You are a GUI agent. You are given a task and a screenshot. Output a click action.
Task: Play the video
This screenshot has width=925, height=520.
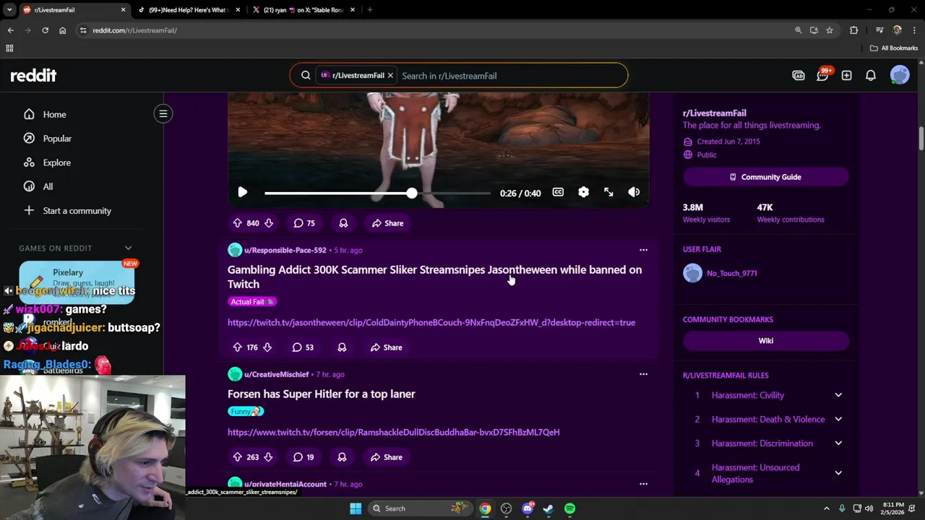click(243, 192)
